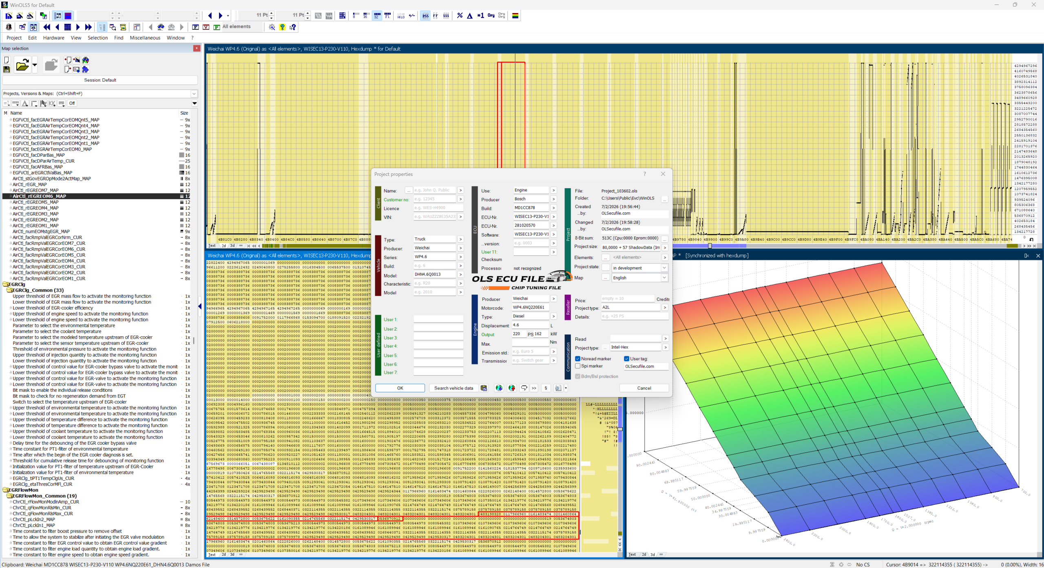Screen dimensions: 1044x568
Task: Click the paragraph (§) icon in dialog
Action: (546, 388)
